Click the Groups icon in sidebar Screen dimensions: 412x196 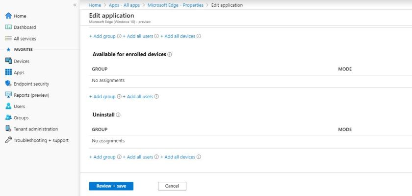[x=8, y=118]
